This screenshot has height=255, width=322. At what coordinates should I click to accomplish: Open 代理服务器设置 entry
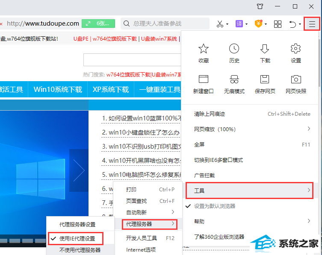(80, 224)
